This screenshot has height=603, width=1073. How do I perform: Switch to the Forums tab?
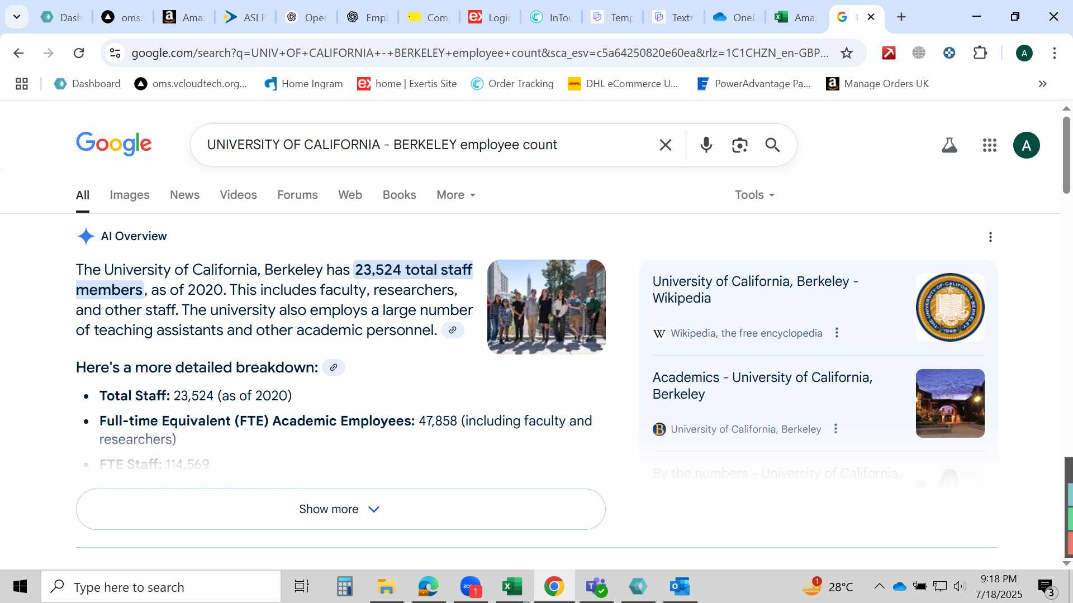tap(297, 195)
